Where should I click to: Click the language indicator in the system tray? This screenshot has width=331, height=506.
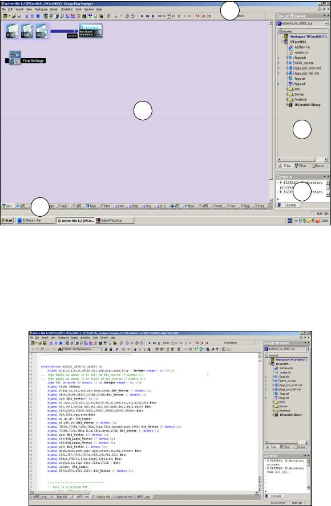point(290,221)
